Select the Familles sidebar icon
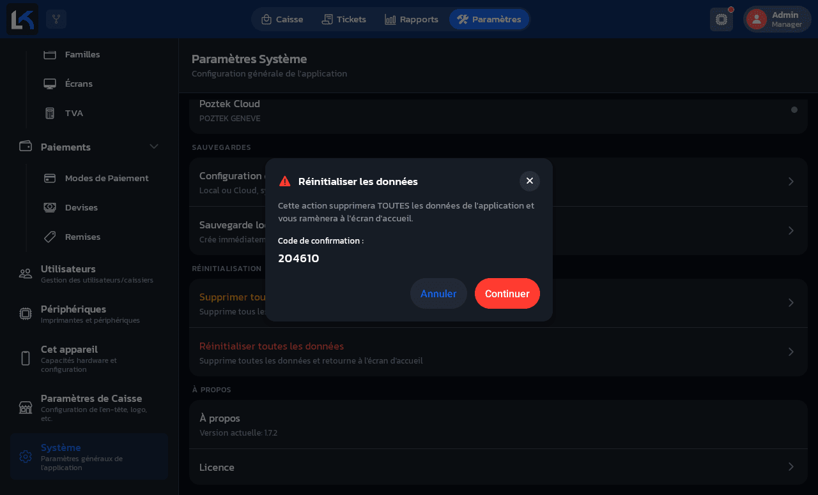The width and height of the screenshot is (818, 495). [50, 54]
